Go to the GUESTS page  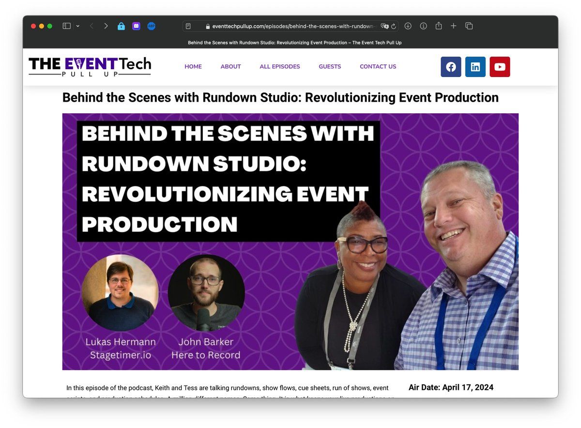pyautogui.click(x=330, y=67)
